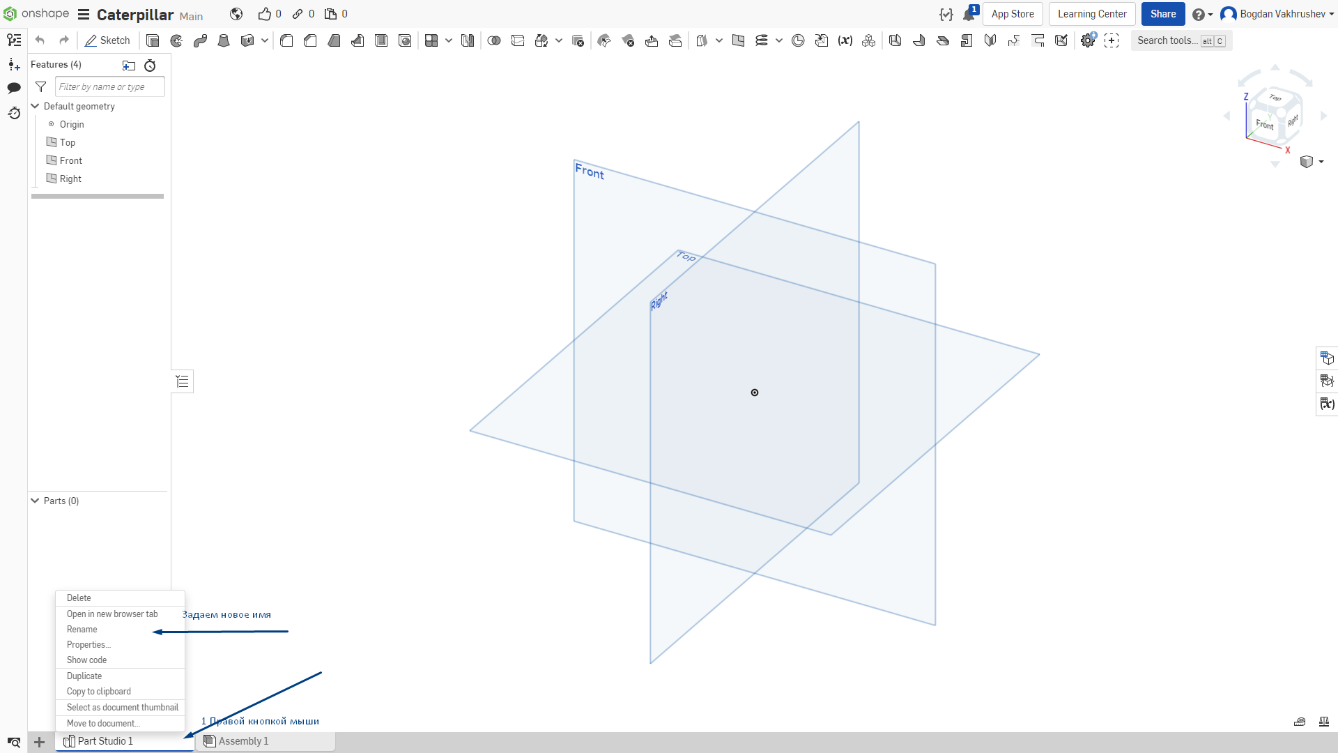
Task: Select the Front plane in feature tree
Action: [70, 160]
